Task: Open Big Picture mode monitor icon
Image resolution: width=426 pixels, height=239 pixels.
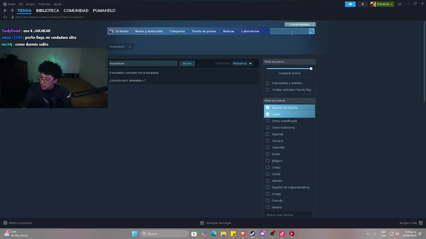Action: [399, 4]
